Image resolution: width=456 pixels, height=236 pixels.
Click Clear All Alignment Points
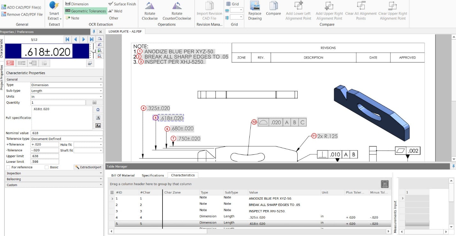pos(361,11)
